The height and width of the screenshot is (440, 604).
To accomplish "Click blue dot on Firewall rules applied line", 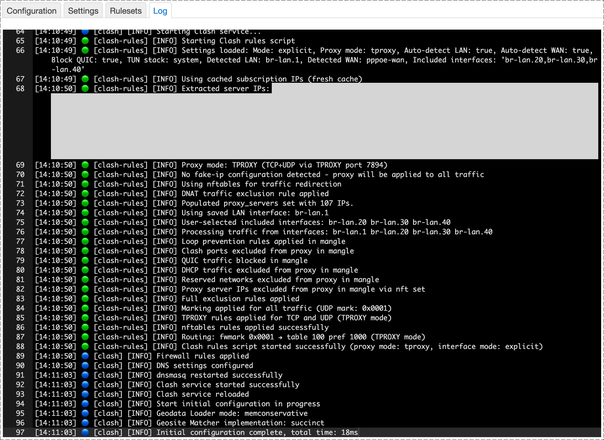I will click(85, 356).
